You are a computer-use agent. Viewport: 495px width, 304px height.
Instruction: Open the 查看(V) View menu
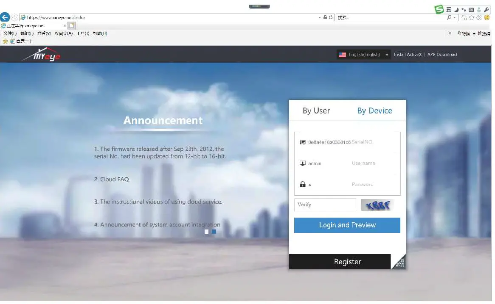(x=44, y=33)
